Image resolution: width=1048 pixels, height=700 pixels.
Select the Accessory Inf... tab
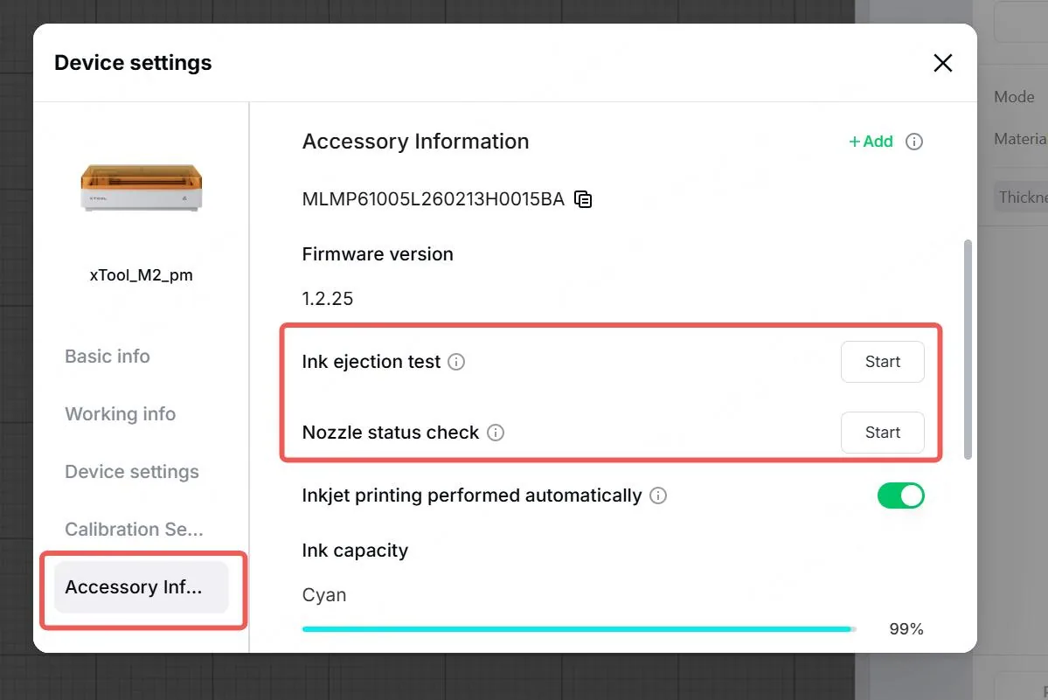click(x=141, y=587)
